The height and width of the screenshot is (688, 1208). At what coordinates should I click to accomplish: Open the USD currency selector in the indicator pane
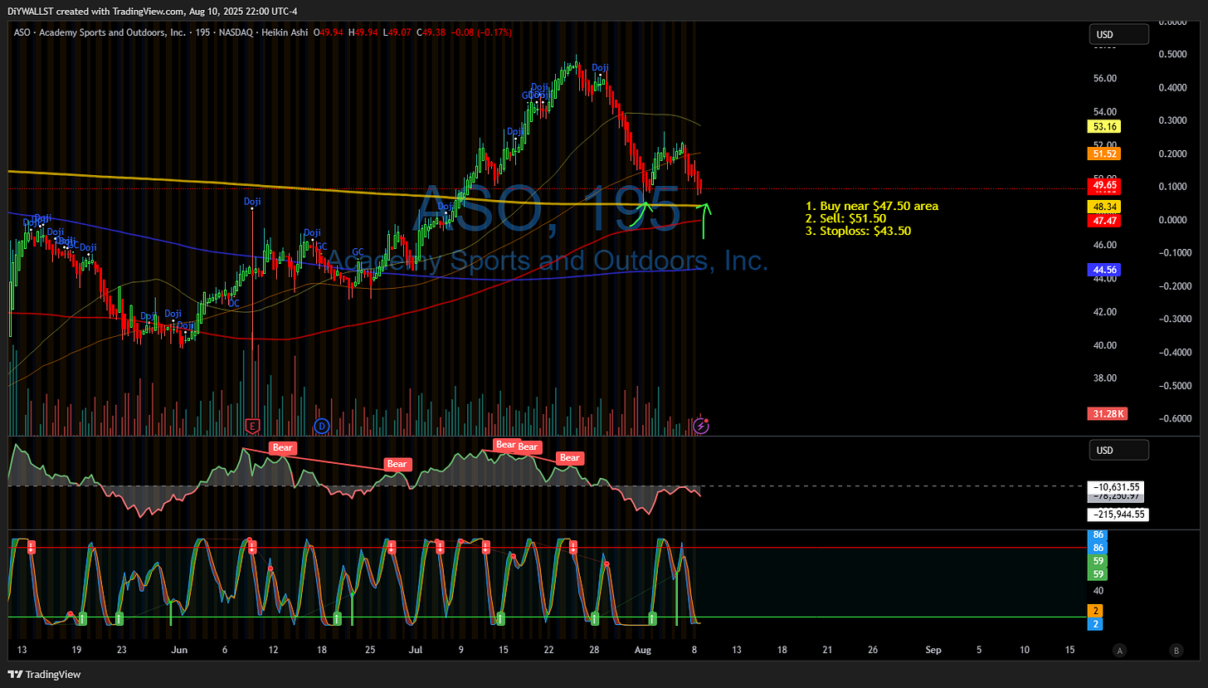[x=1118, y=450]
